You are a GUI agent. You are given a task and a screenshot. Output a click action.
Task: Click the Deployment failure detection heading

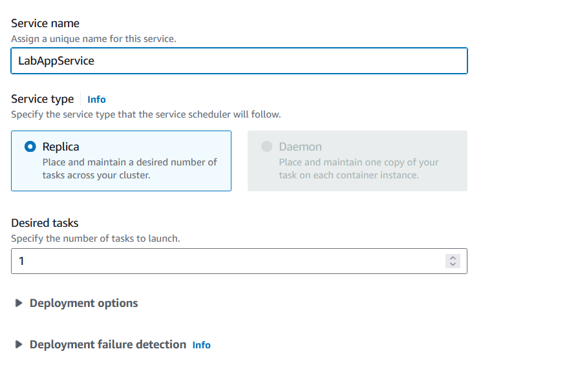coord(108,344)
